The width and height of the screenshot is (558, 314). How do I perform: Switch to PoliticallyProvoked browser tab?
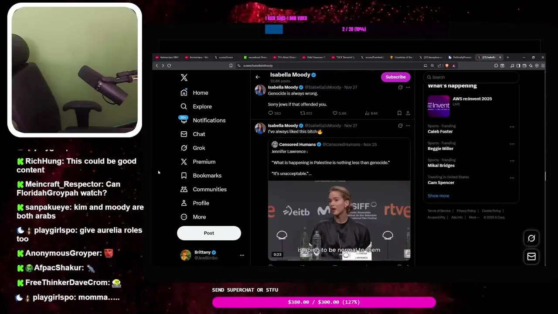[x=460, y=58]
